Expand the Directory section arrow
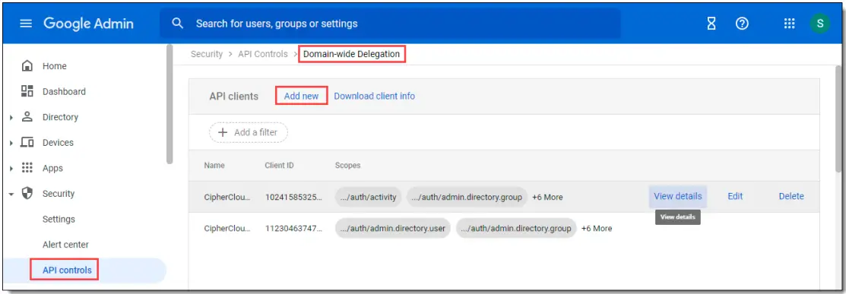 coord(11,117)
